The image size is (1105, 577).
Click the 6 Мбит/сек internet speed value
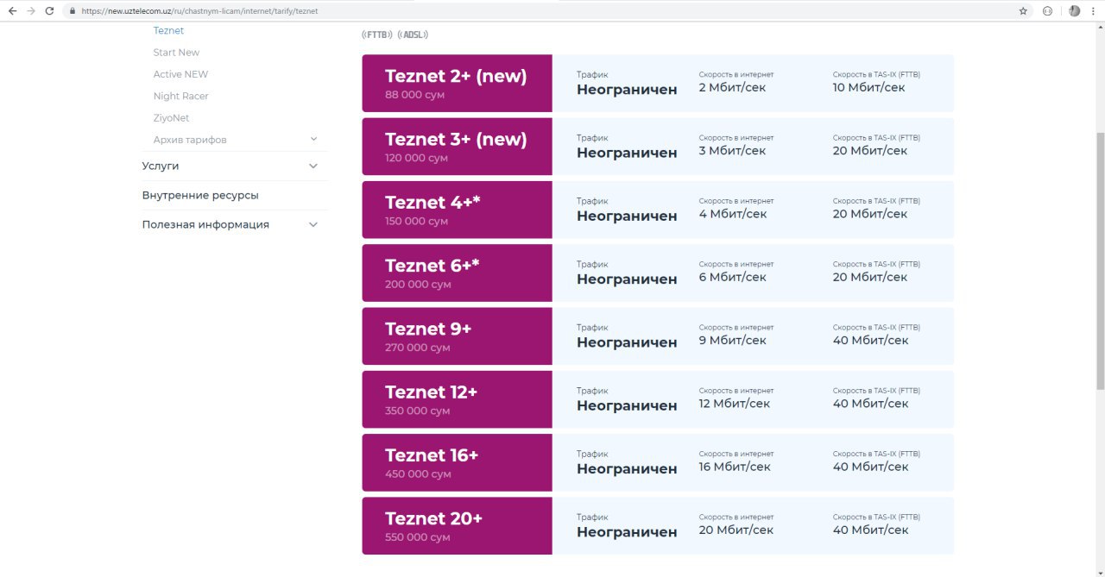pyautogui.click(x=732, y=277)
